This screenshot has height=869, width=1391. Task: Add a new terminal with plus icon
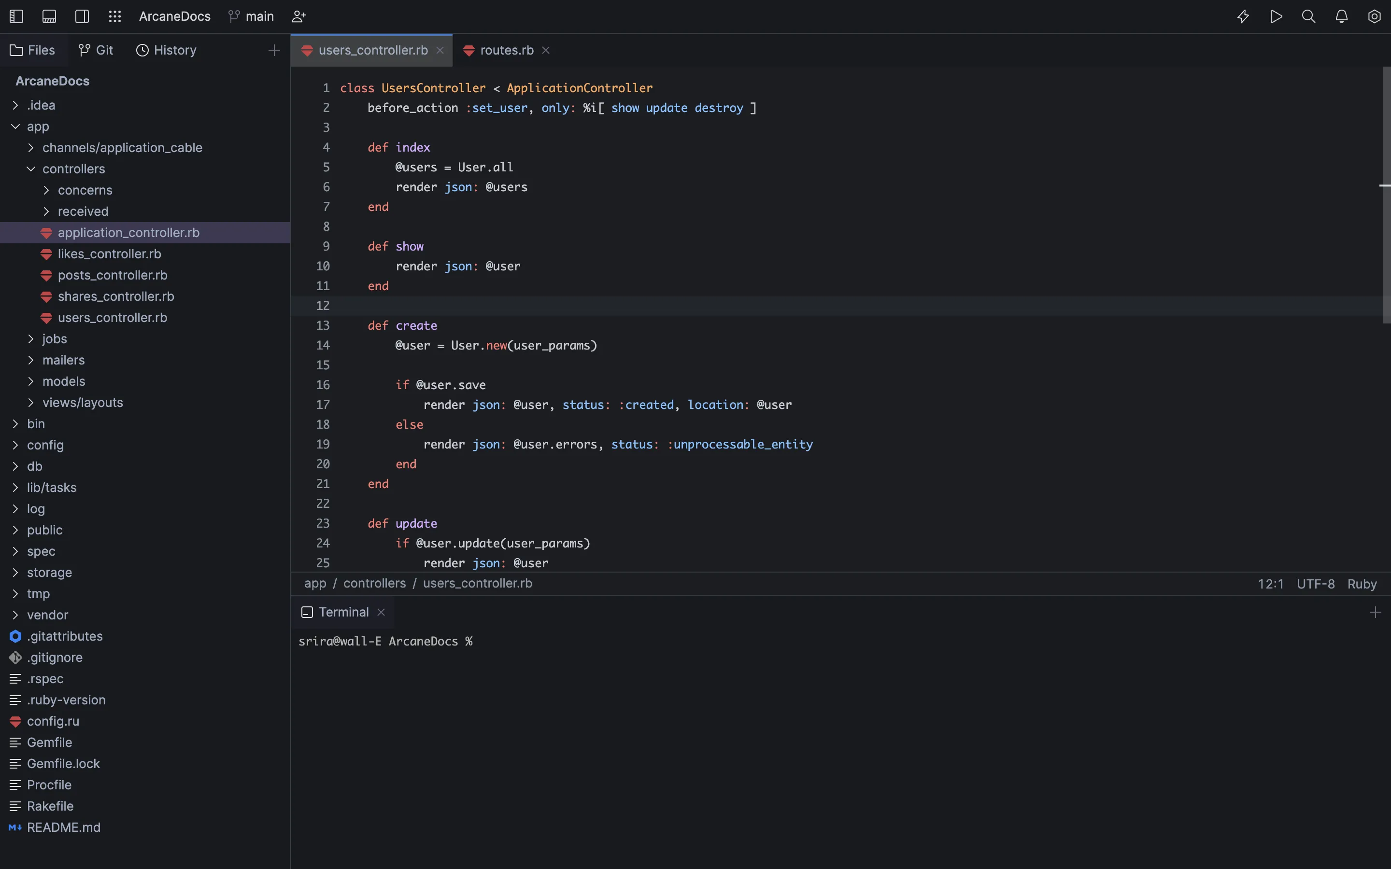pyautogui.click(x=1375, y=612)
